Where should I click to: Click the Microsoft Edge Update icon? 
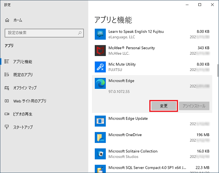point(100,121)
